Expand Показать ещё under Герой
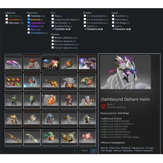 (x=122, y=29)
